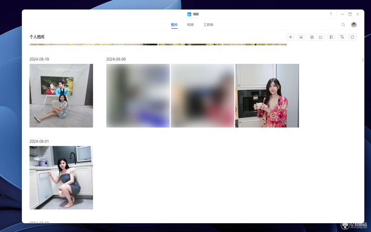The width and height of the screenshot is (371, 232).
Task: Open the timeline list options
Action: pos(331,37)
